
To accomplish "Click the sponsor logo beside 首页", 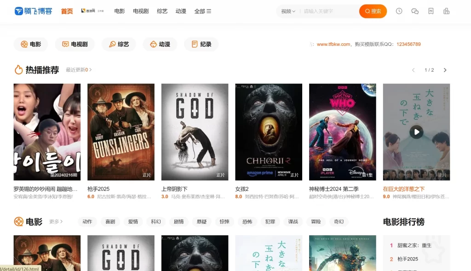I will 92,11.
